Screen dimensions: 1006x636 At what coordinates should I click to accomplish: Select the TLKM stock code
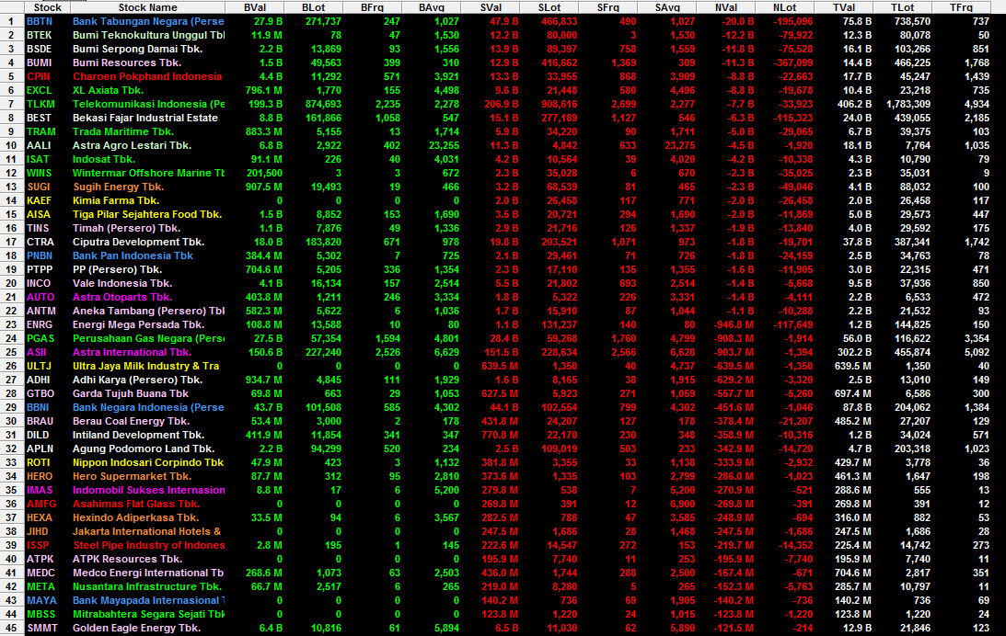pos(40,104)
